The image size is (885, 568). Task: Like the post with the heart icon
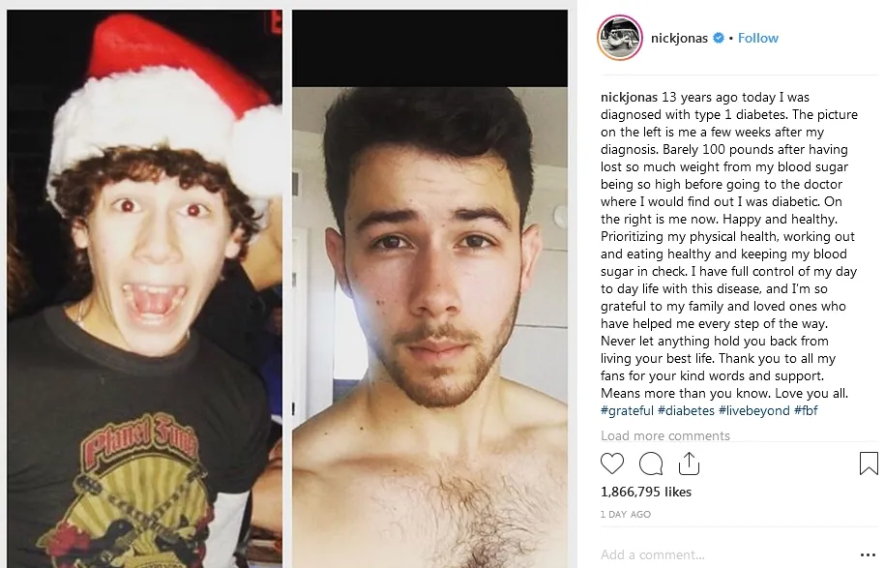point(612,463)
